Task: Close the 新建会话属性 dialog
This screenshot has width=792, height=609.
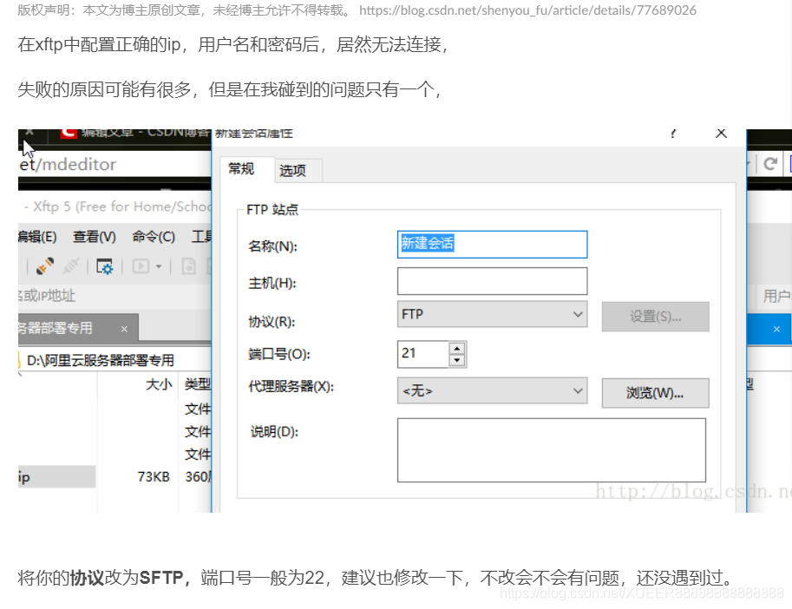Action: (x=721, y=134)
